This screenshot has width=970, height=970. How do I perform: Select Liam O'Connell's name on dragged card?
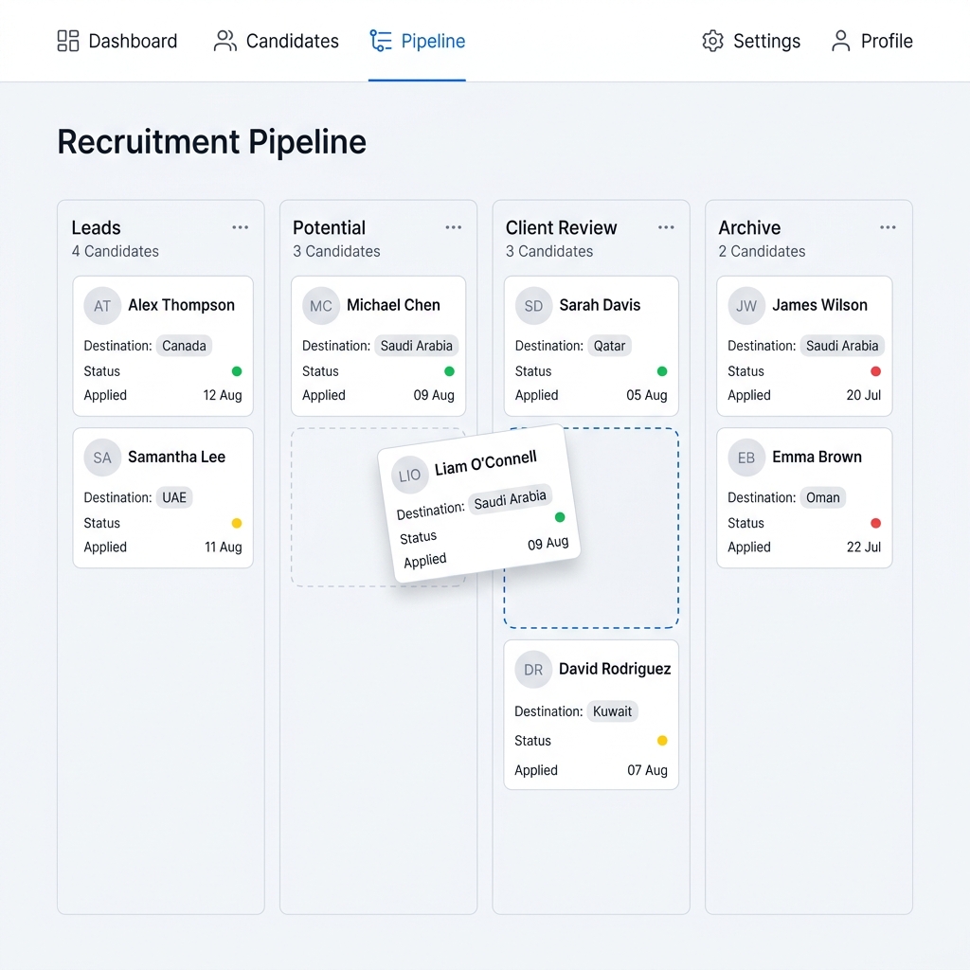coord(486,462)
